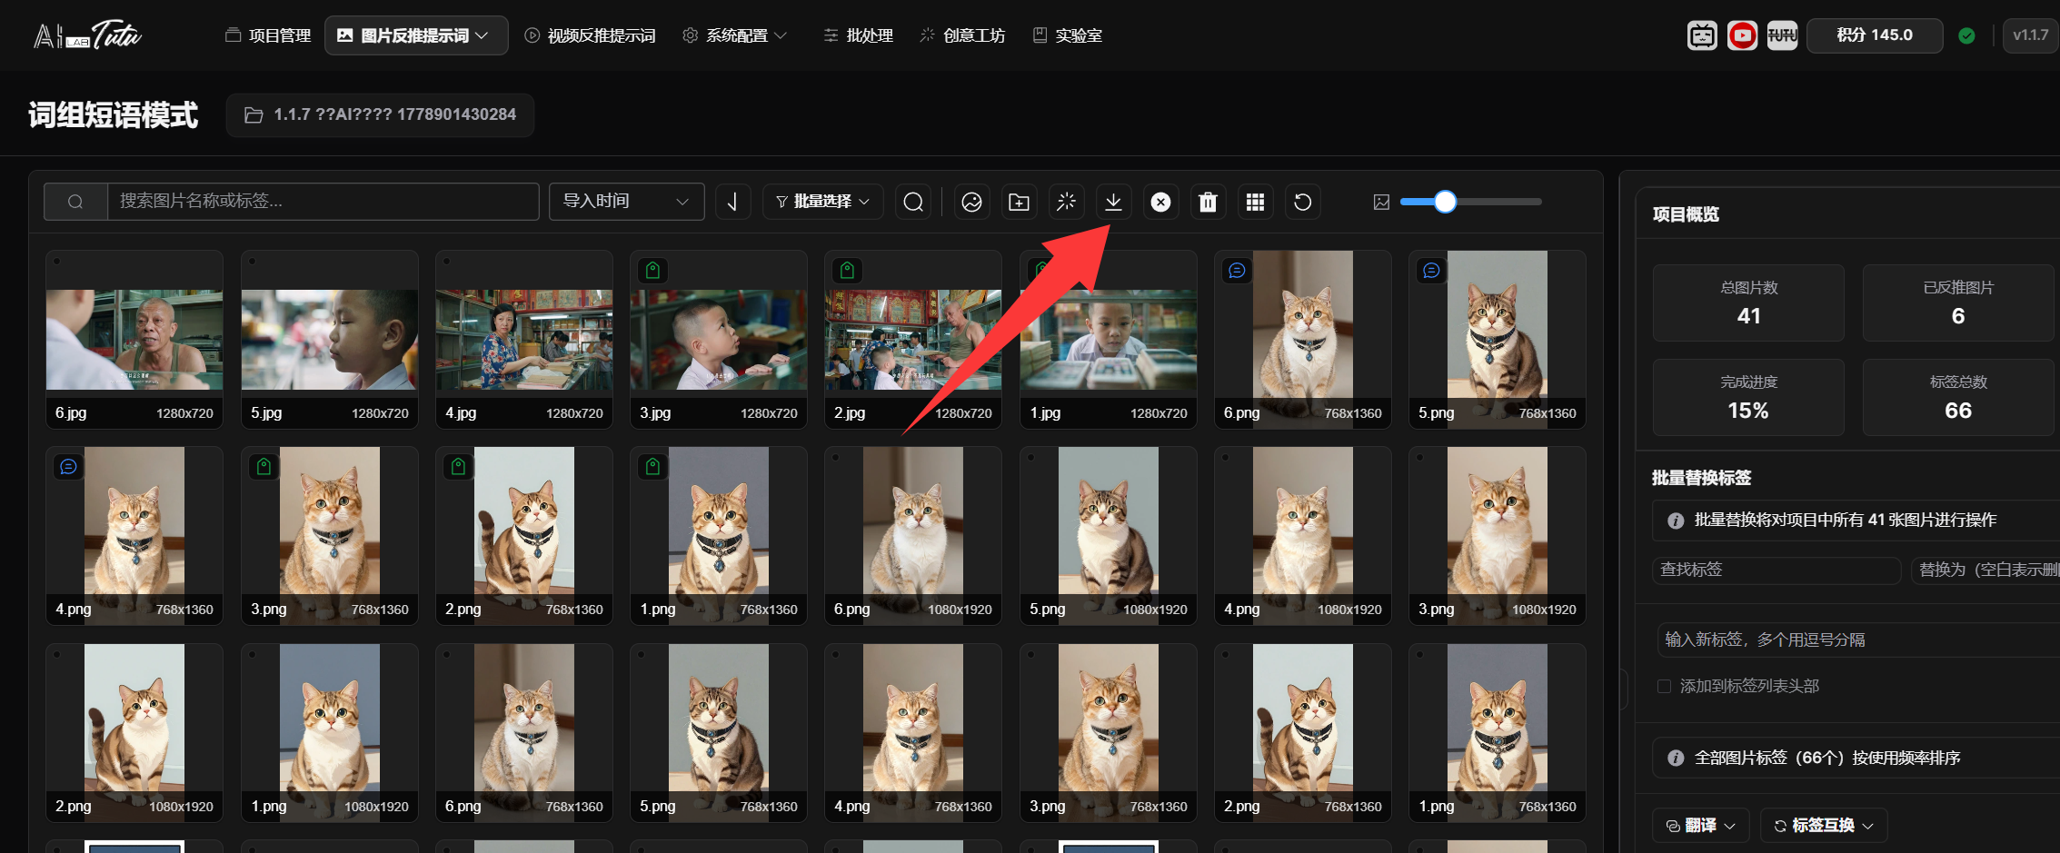
Task: Open 创意工坊 menu item
Action: click(963, 35)
